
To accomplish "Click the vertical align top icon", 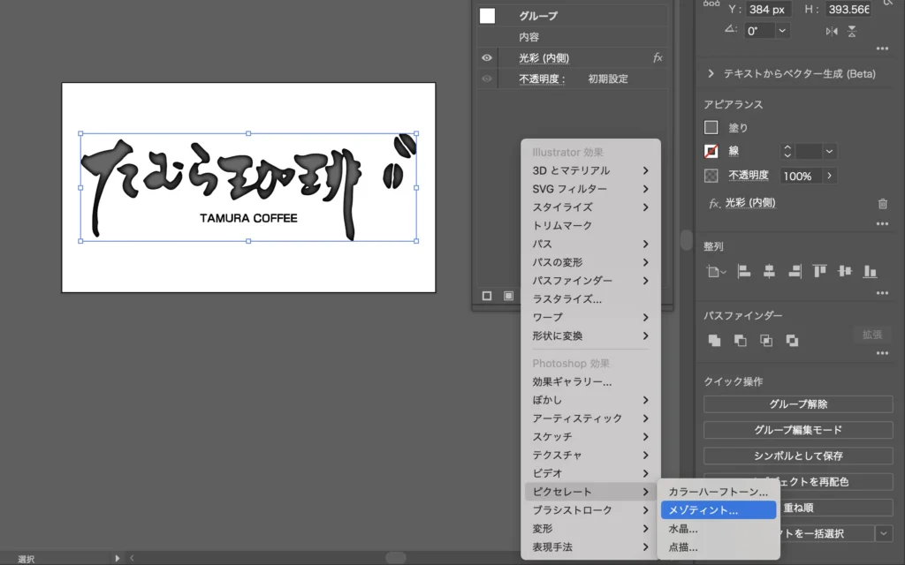I will (x=820, y=271).
